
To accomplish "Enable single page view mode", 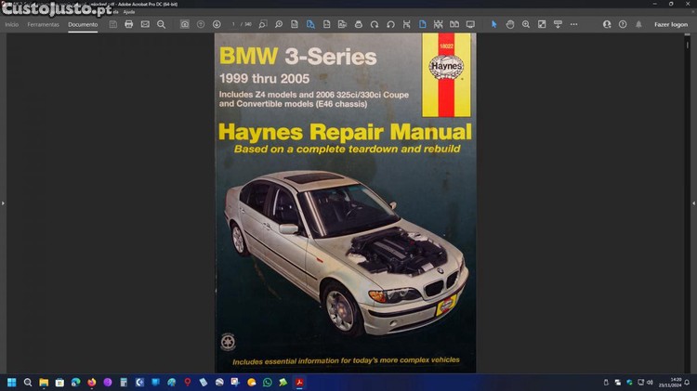I will (422, 24).
